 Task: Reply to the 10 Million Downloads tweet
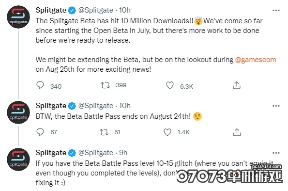click(x=40, y=85)
